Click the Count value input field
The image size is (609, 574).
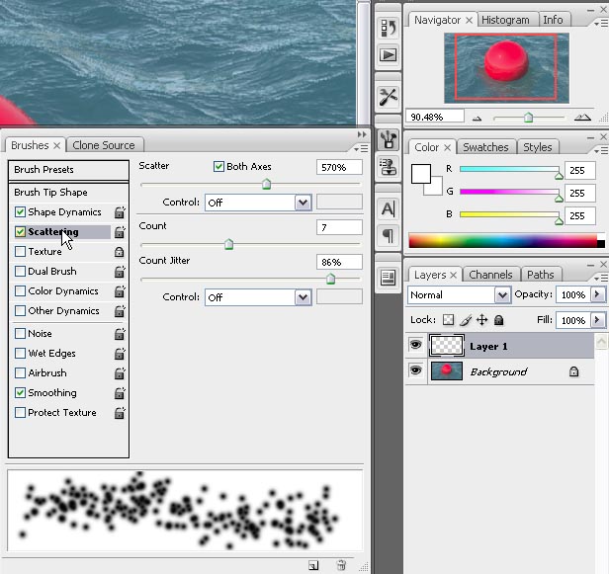click(339, 227)
